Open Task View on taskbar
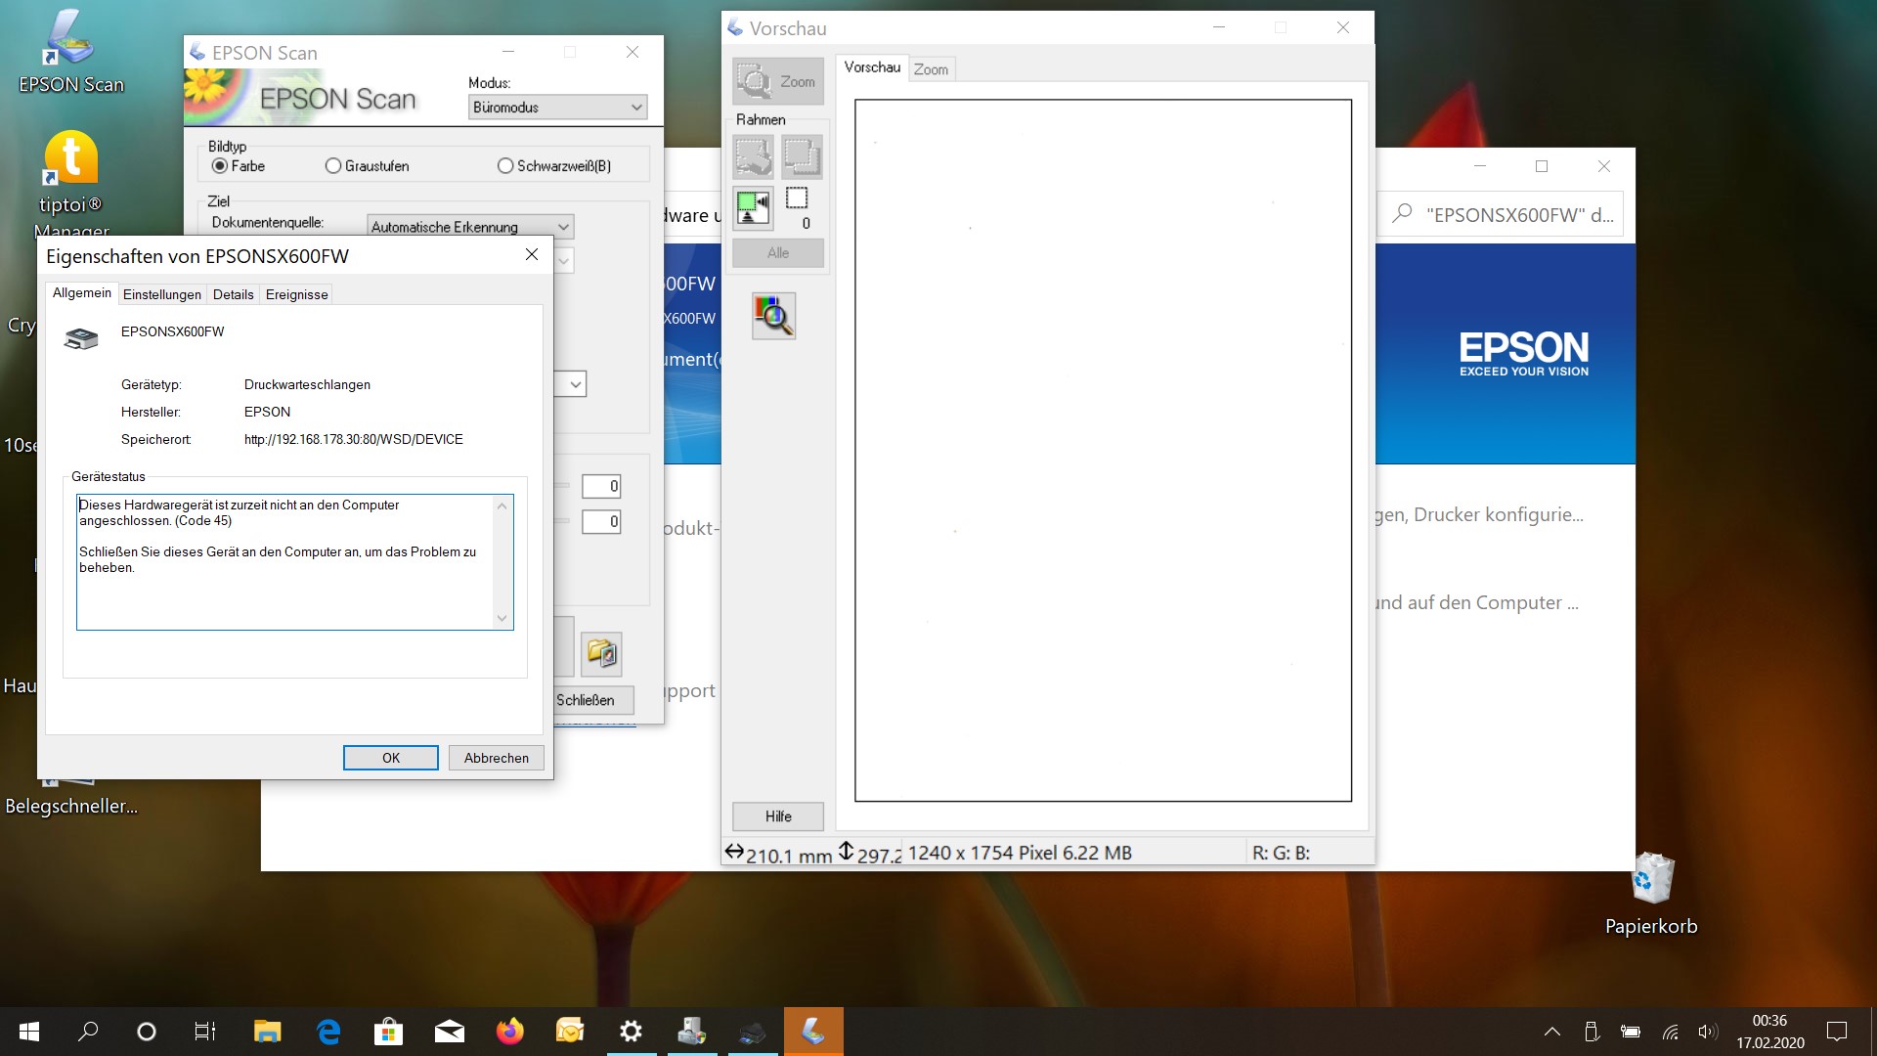 click(x=205, y=1032)
